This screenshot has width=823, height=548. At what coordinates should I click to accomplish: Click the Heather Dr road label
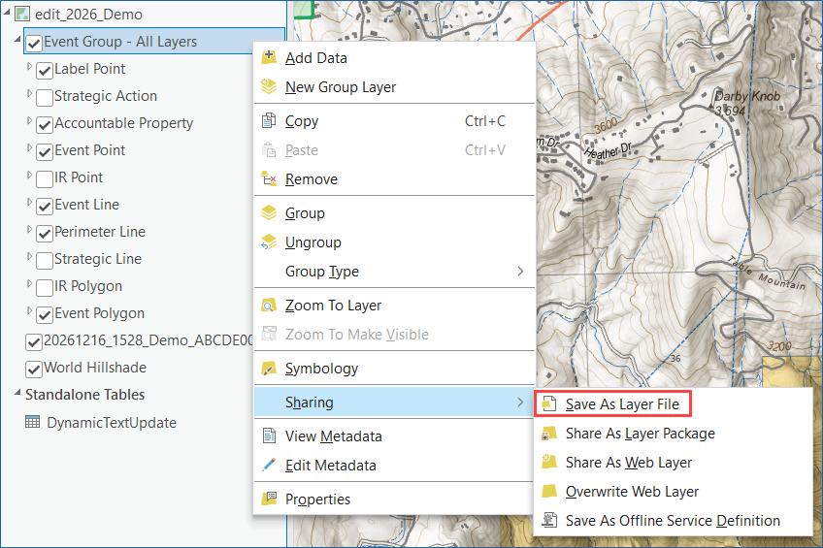point(609,151)
